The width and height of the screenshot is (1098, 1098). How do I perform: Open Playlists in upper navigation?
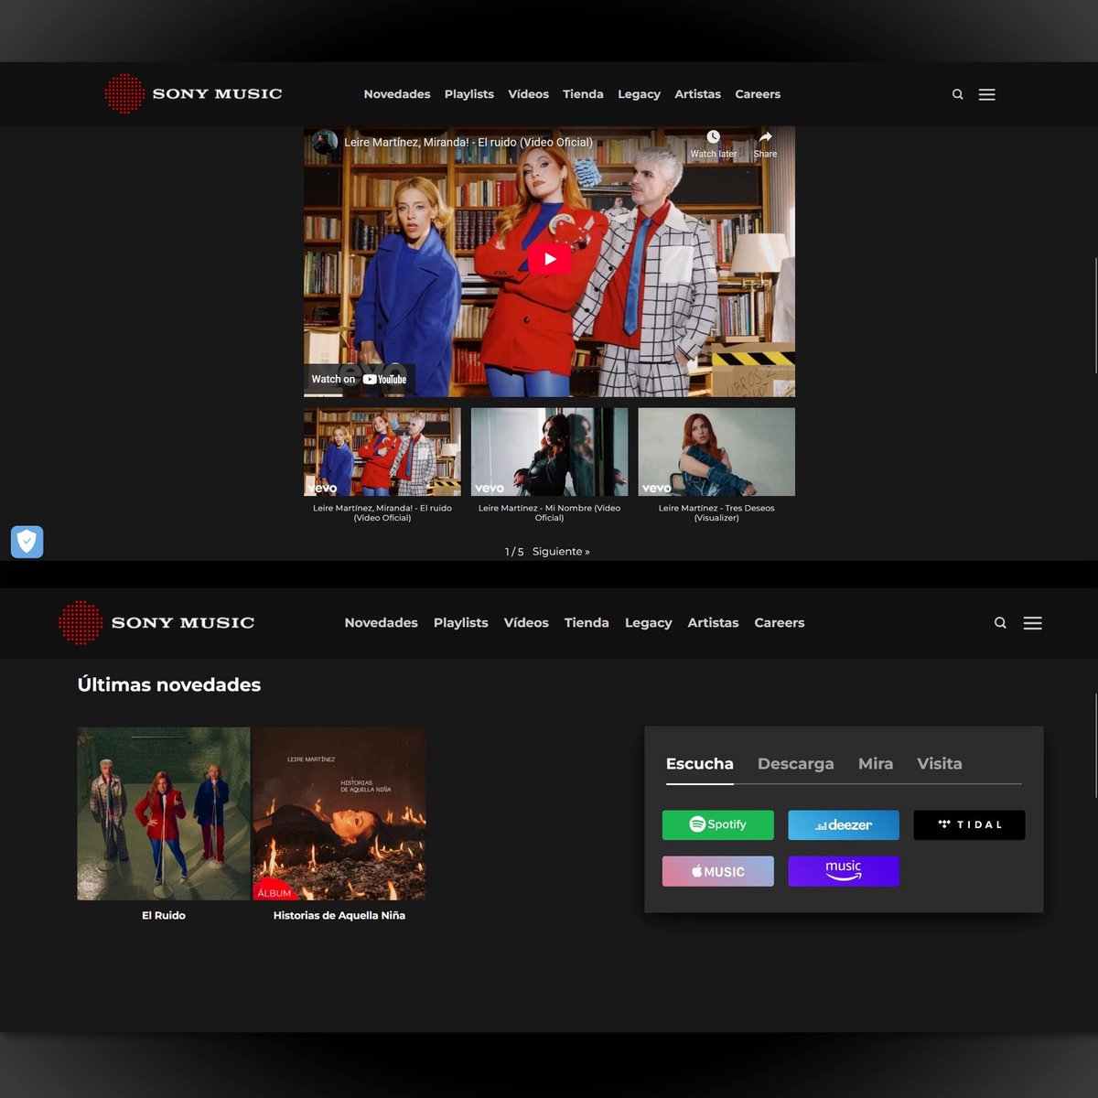[469, 94]
